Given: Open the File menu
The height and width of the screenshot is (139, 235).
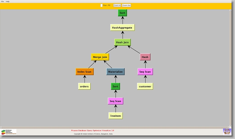Looking at the screenshot, I should pos(2,1).
